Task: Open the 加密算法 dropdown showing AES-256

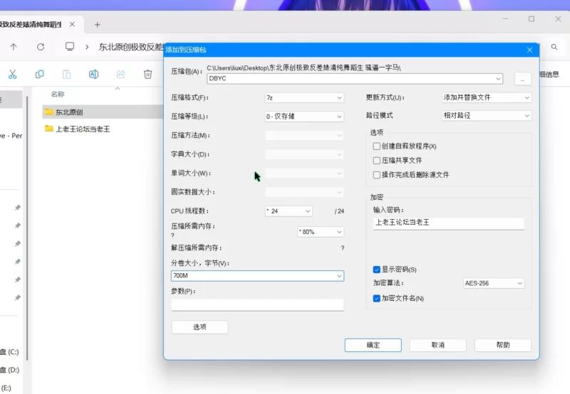Action: 494,283
